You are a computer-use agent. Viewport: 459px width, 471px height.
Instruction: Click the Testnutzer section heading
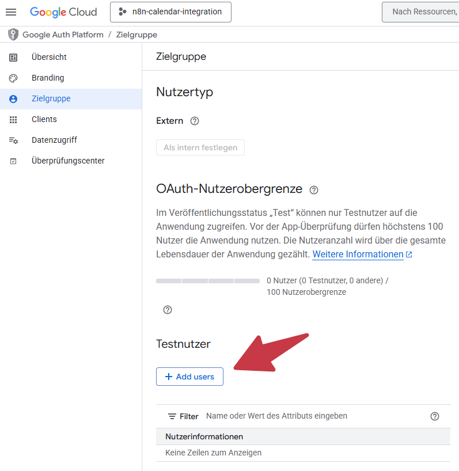183,344
